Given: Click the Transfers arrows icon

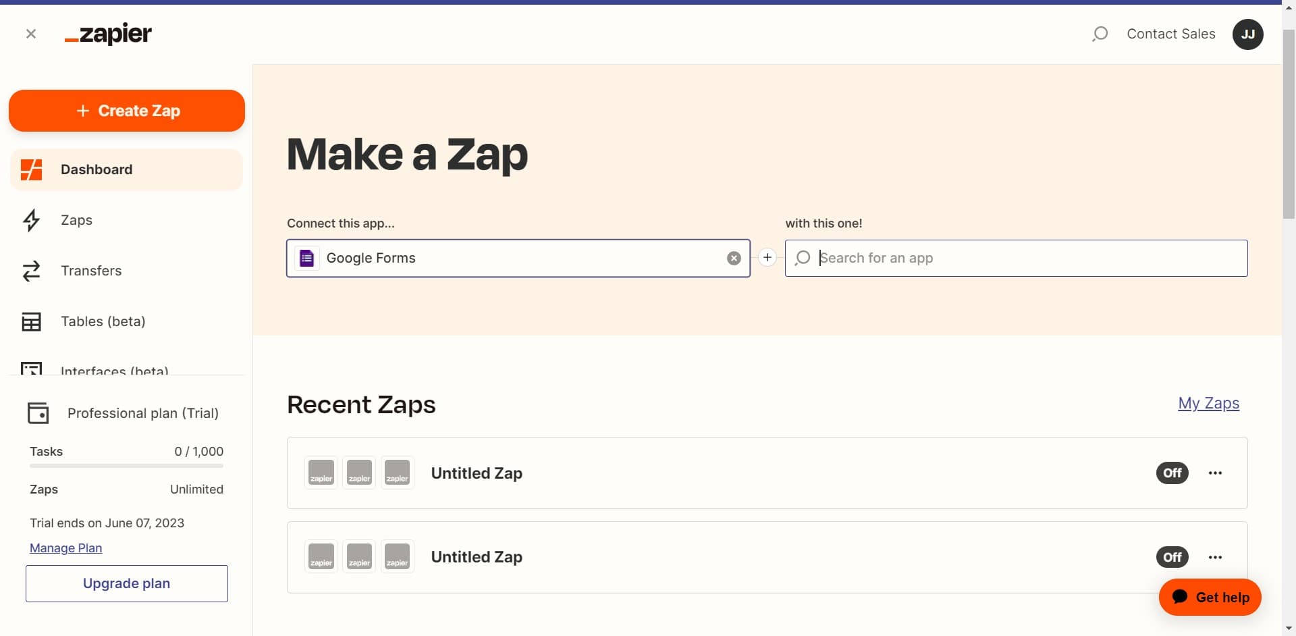Looking at the screenshot, I should pos(32,271).
